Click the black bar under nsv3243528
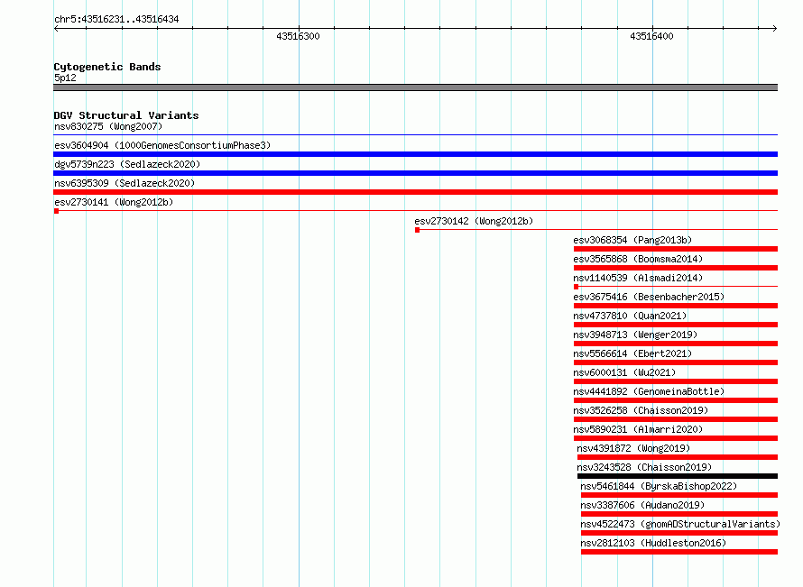The height and width of the screenshot is (587, 803). click(678, 476)
